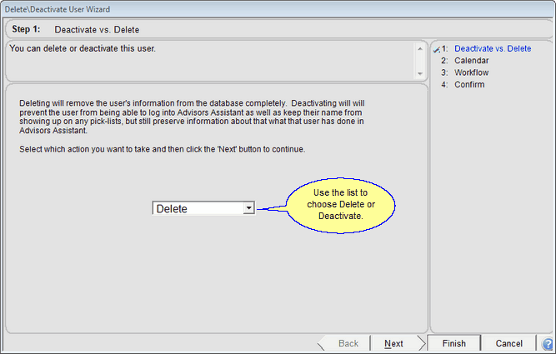Open the Delete/Deactivate dropdown arrow
Screen dimensions: 556x354
pos(248,208)
